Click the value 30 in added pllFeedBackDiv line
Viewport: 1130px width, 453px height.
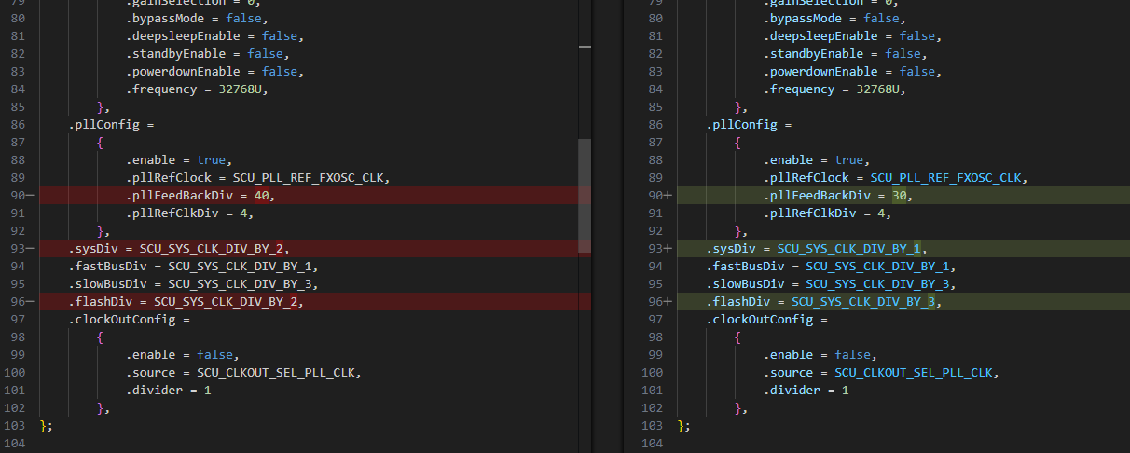(900, 196)
